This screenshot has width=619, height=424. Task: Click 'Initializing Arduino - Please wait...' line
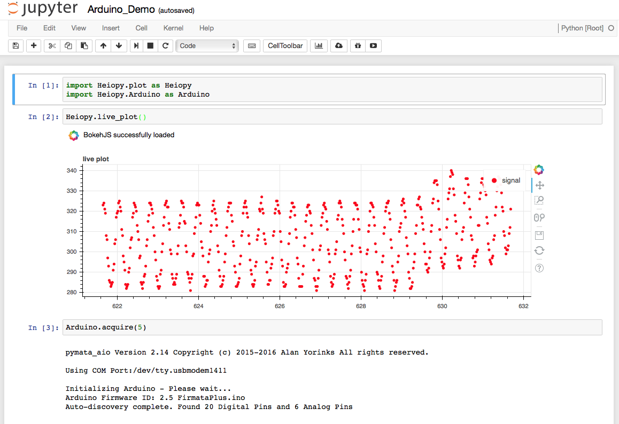pyautogui.click(x=148, y=389)
